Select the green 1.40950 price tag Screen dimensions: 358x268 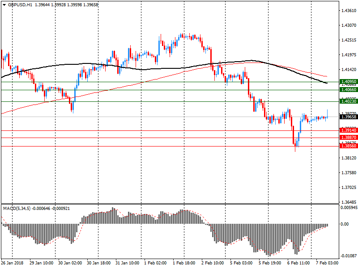tap(348, 82)
